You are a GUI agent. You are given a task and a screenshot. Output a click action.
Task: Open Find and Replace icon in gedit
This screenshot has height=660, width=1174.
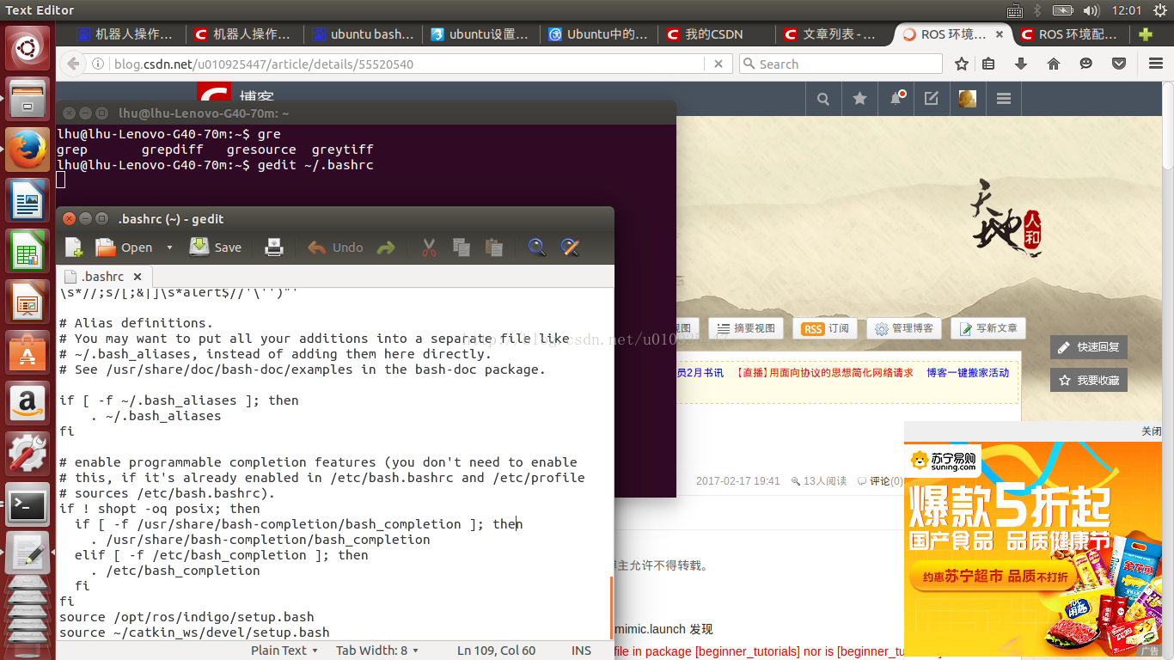tap(570, 247)
